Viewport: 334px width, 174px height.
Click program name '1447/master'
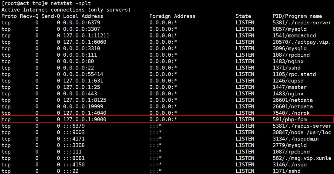pos(290,87)
